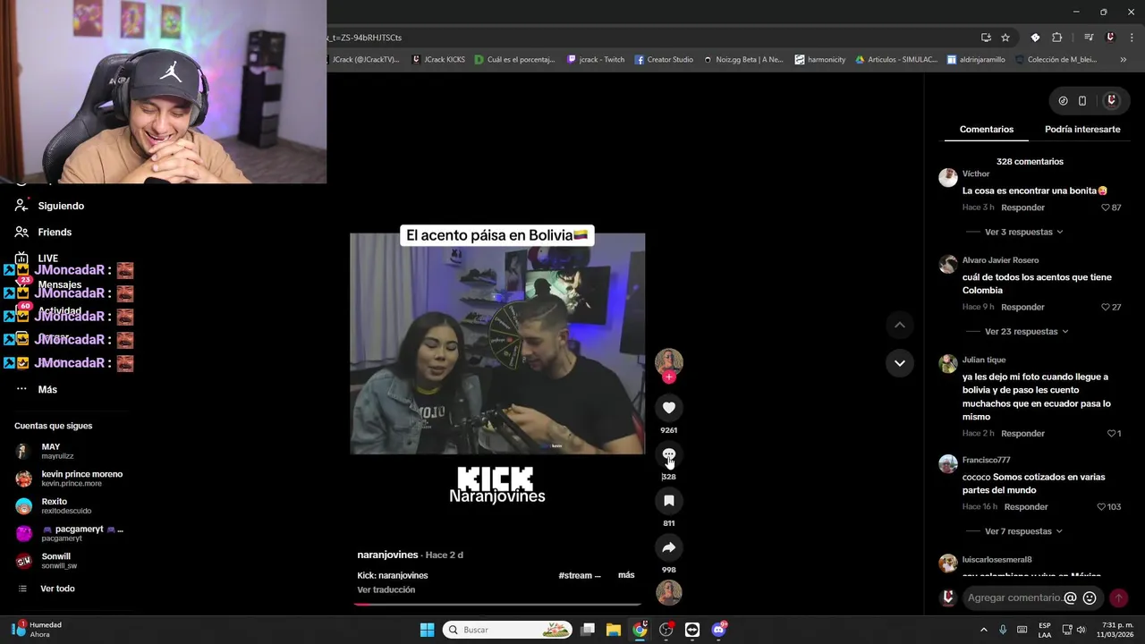The height and width of the screenshot is (644, 1145).
Task: Open comments via the speech bubble icon
Action: 668,454
